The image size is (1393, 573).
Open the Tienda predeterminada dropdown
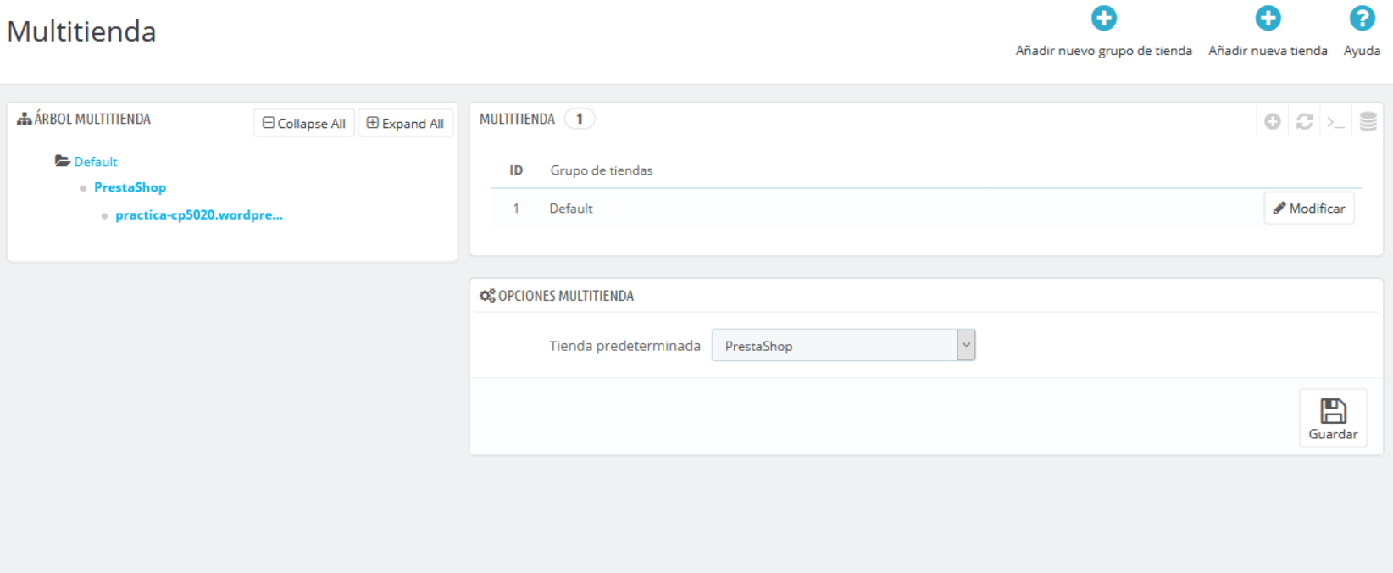(844, 345)
